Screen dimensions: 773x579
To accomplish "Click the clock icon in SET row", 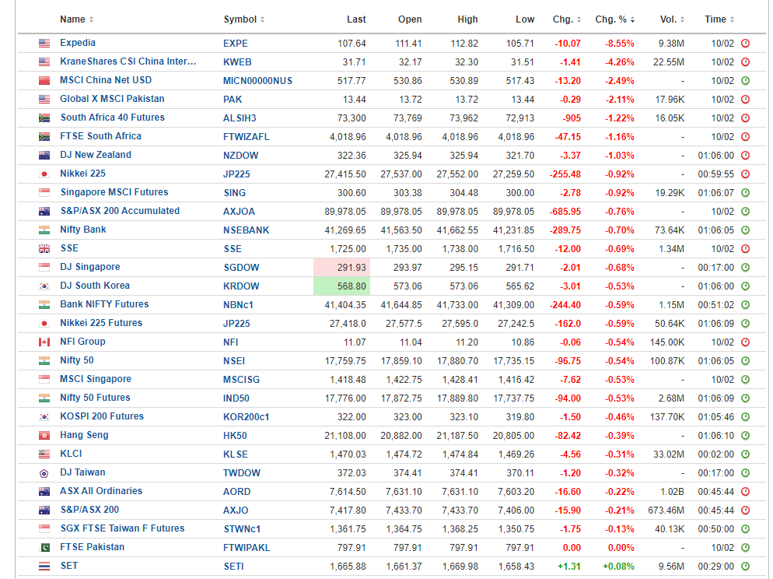I will (745, 567).
